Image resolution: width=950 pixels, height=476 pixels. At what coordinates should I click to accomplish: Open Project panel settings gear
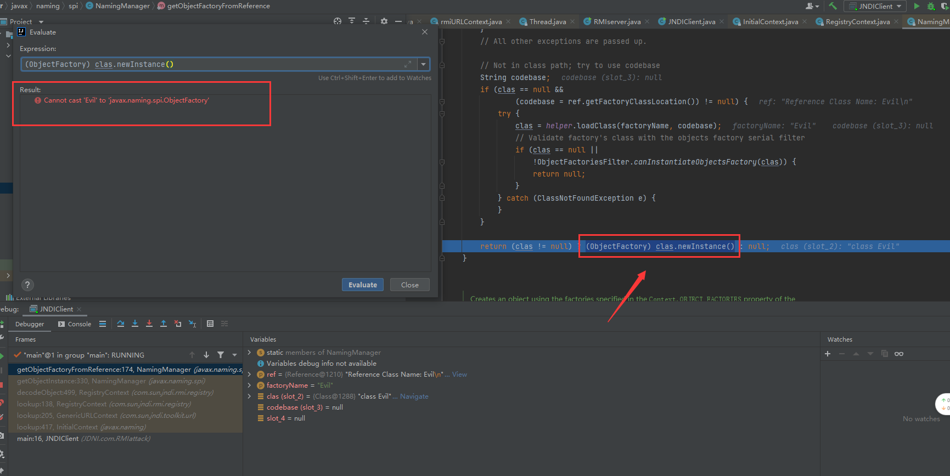384,21
